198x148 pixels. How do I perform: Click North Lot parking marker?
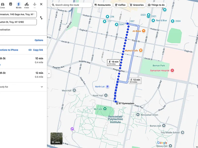108,87
